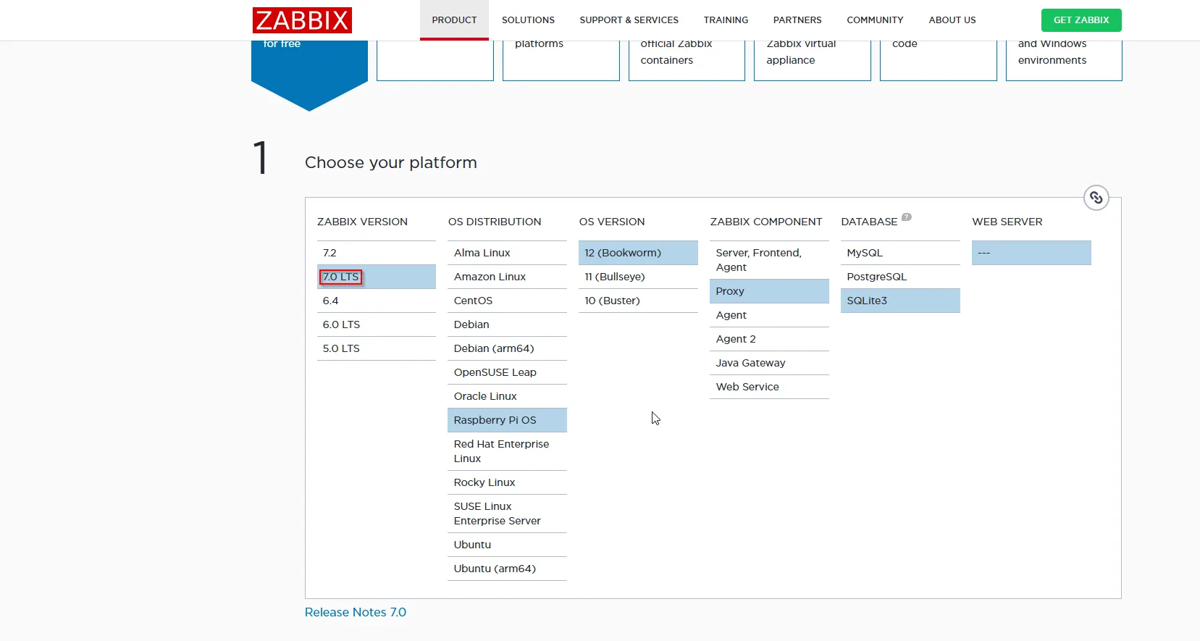This screenshot has width=1200, height=641.
Task: Click the Zabbix logo
Action: 302,20
